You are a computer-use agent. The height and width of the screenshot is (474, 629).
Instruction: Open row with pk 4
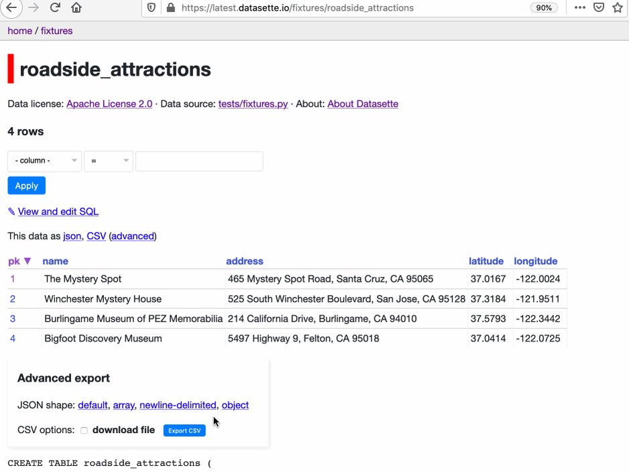coord(13,339)
